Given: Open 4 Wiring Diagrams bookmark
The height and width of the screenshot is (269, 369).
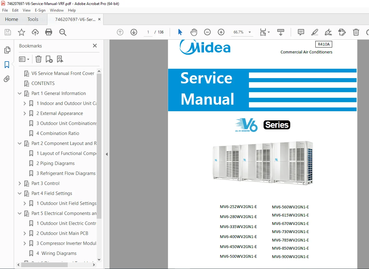Looking at the screenshot, I should coord(56,253).
